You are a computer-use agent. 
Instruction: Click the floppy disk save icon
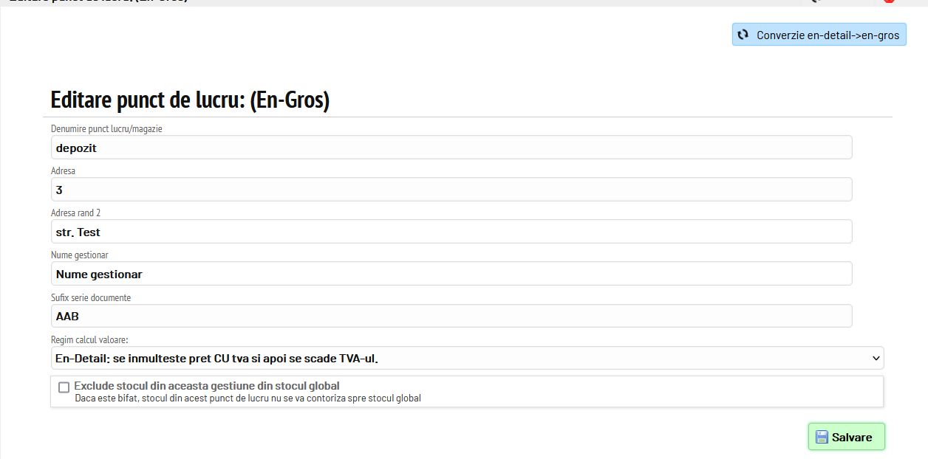click(x=822, y=437)
